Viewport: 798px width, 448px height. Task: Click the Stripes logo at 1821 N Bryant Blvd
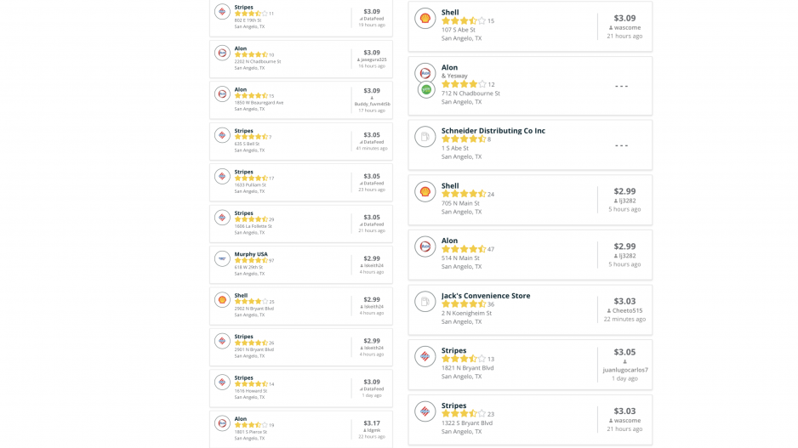click(x=425, y=356)
